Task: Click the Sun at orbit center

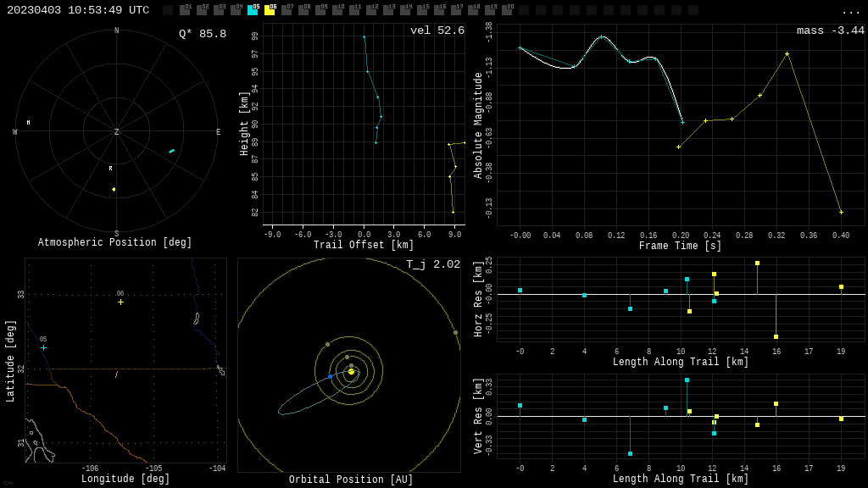Action: coord(351,371)
